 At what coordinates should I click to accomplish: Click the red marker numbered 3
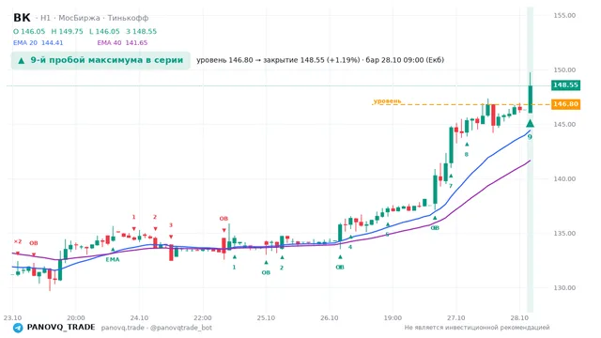171,225
